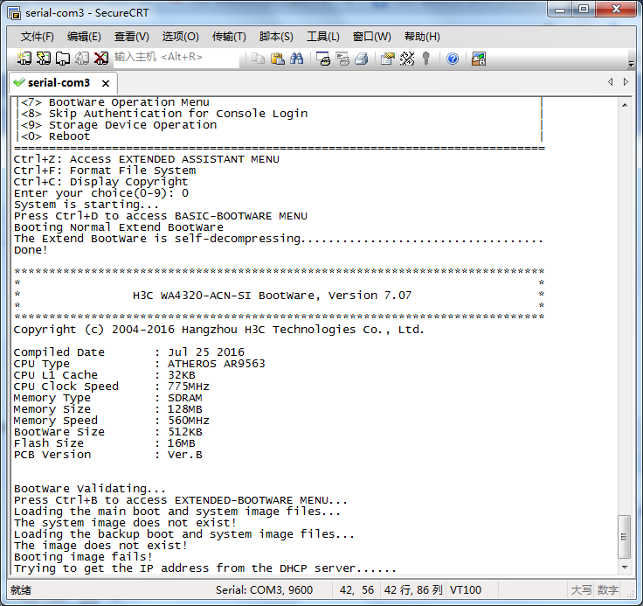Open the 文件(F) menu

tap(38, 37)
